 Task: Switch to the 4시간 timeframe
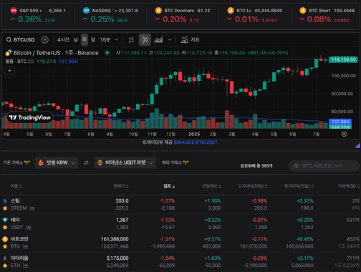(63, 40)
